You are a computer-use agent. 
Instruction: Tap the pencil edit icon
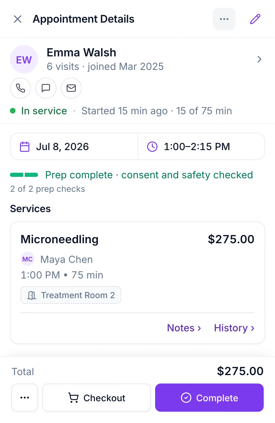(255, 19)
